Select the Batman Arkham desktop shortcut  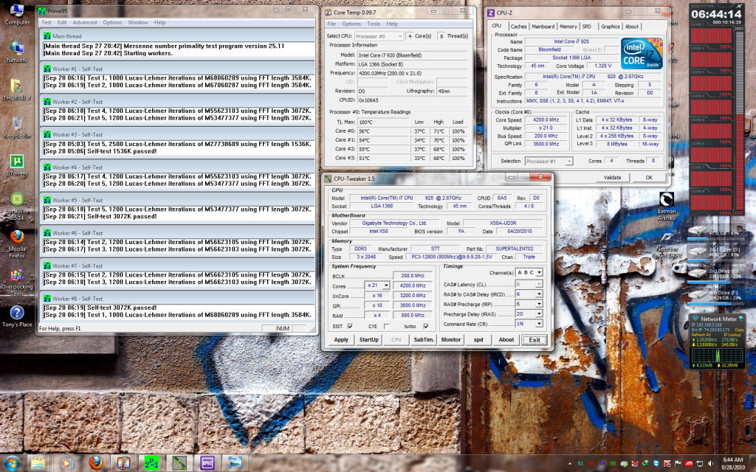tap(667, 206)
